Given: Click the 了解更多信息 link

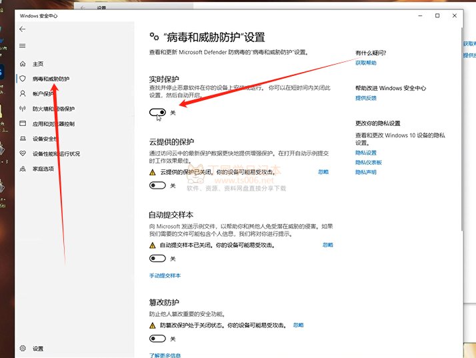Looking at the screenshot, I should [165, 355].
